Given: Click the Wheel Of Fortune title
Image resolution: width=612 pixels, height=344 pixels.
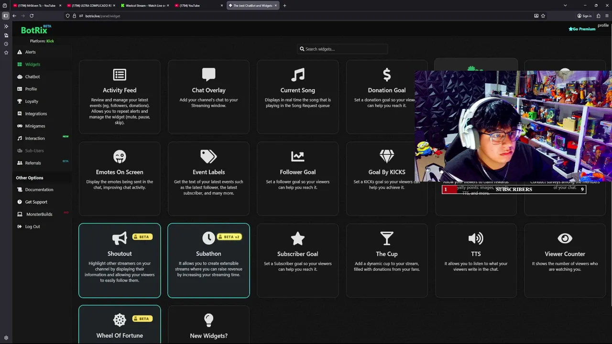Looking at the screenshot, I should coord(120,335).
